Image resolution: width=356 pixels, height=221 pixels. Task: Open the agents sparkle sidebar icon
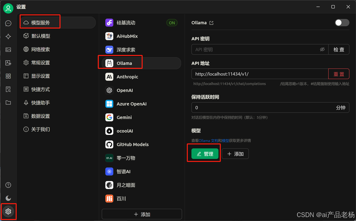[8, 37]
